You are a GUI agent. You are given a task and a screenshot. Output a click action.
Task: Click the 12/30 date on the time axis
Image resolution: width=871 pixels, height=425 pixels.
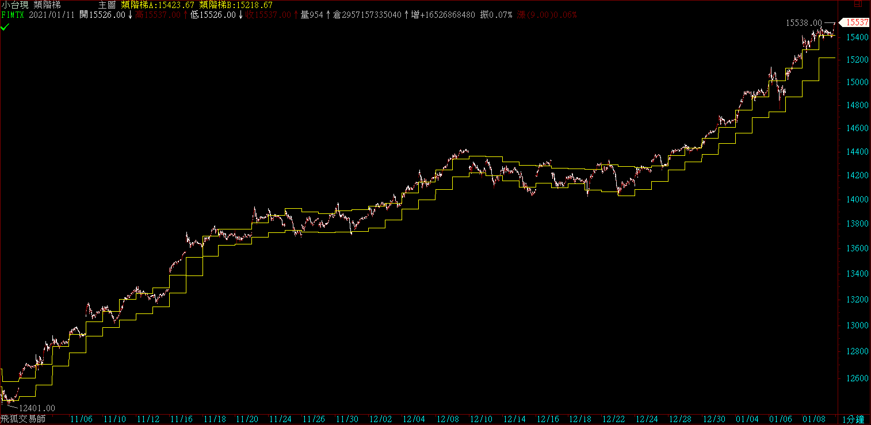click(x=713, y=420)
